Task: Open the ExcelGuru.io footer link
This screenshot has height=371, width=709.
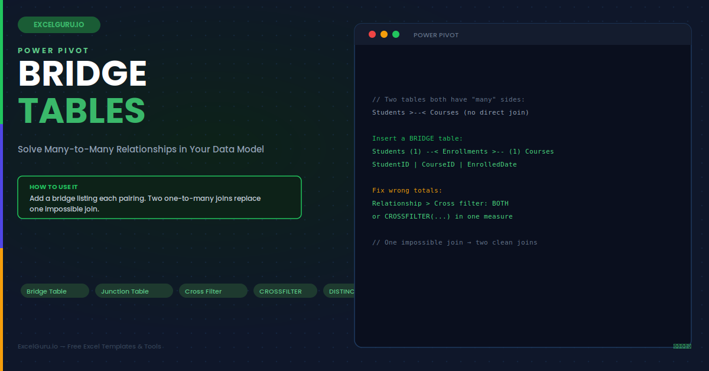Action: 89,346
